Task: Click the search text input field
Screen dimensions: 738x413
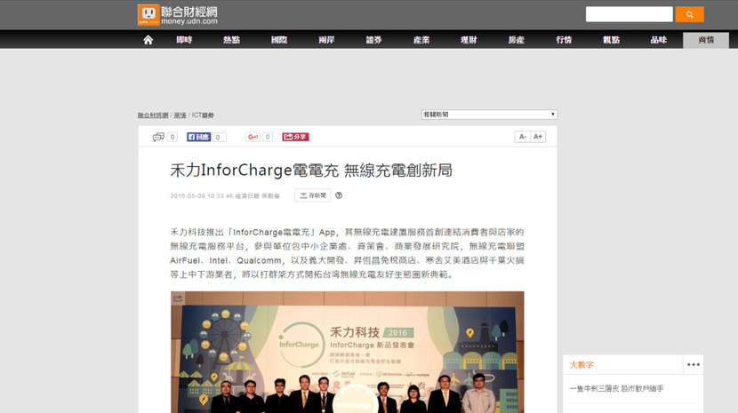Action: [x=629, y=14]
